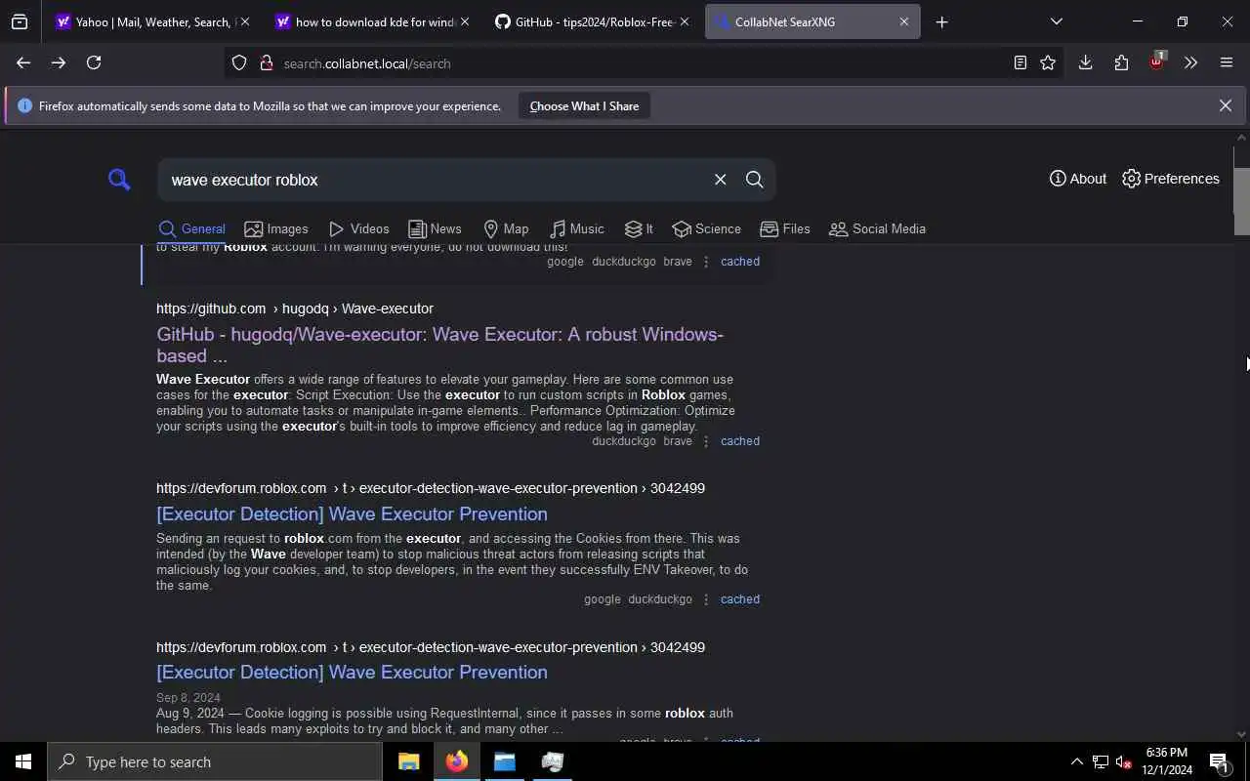Select IT search category
The width and height of the screenshot is (1250, 781).
(x=639, y=228)
